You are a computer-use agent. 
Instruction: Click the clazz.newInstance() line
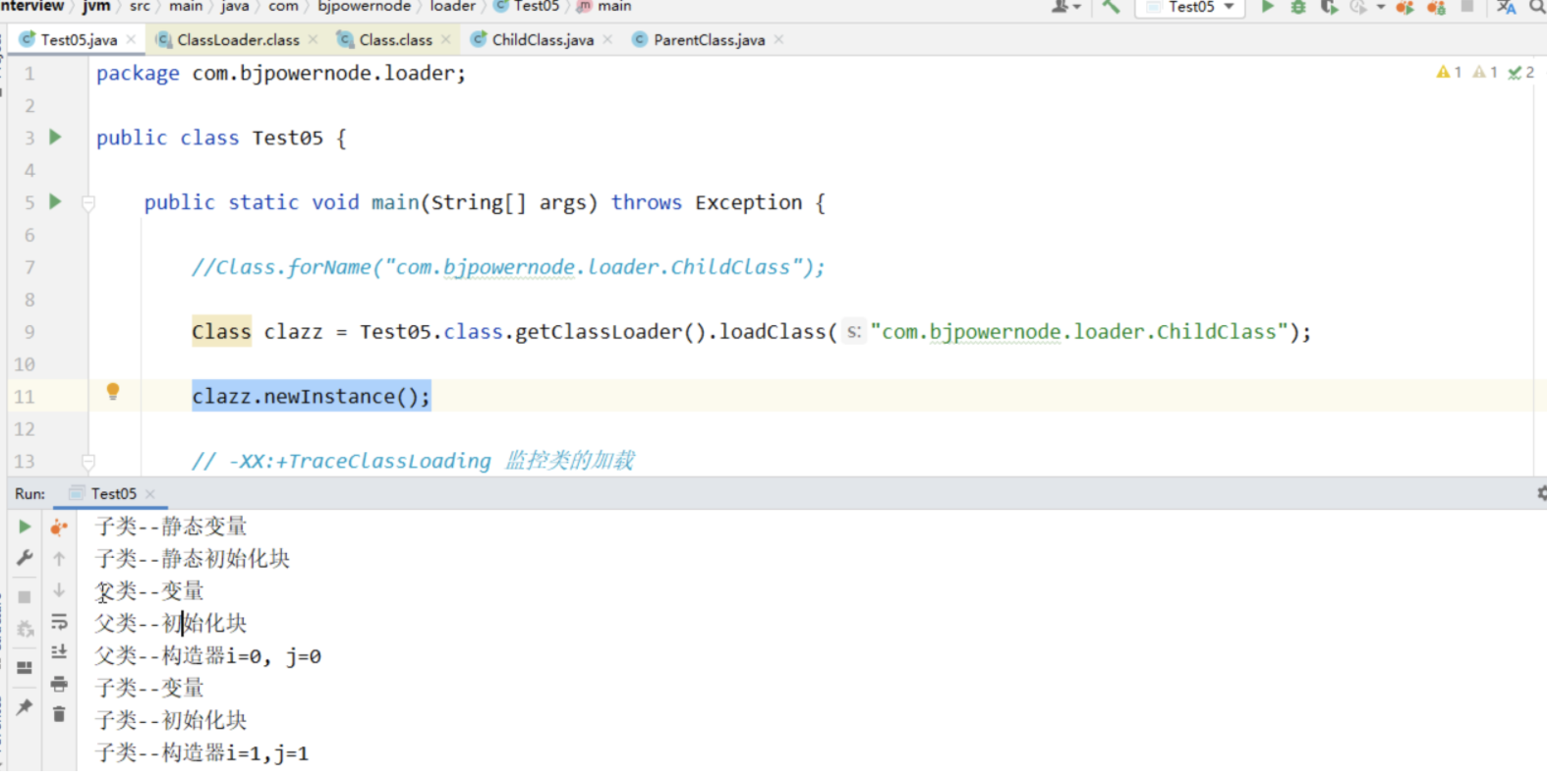(311, 397)
